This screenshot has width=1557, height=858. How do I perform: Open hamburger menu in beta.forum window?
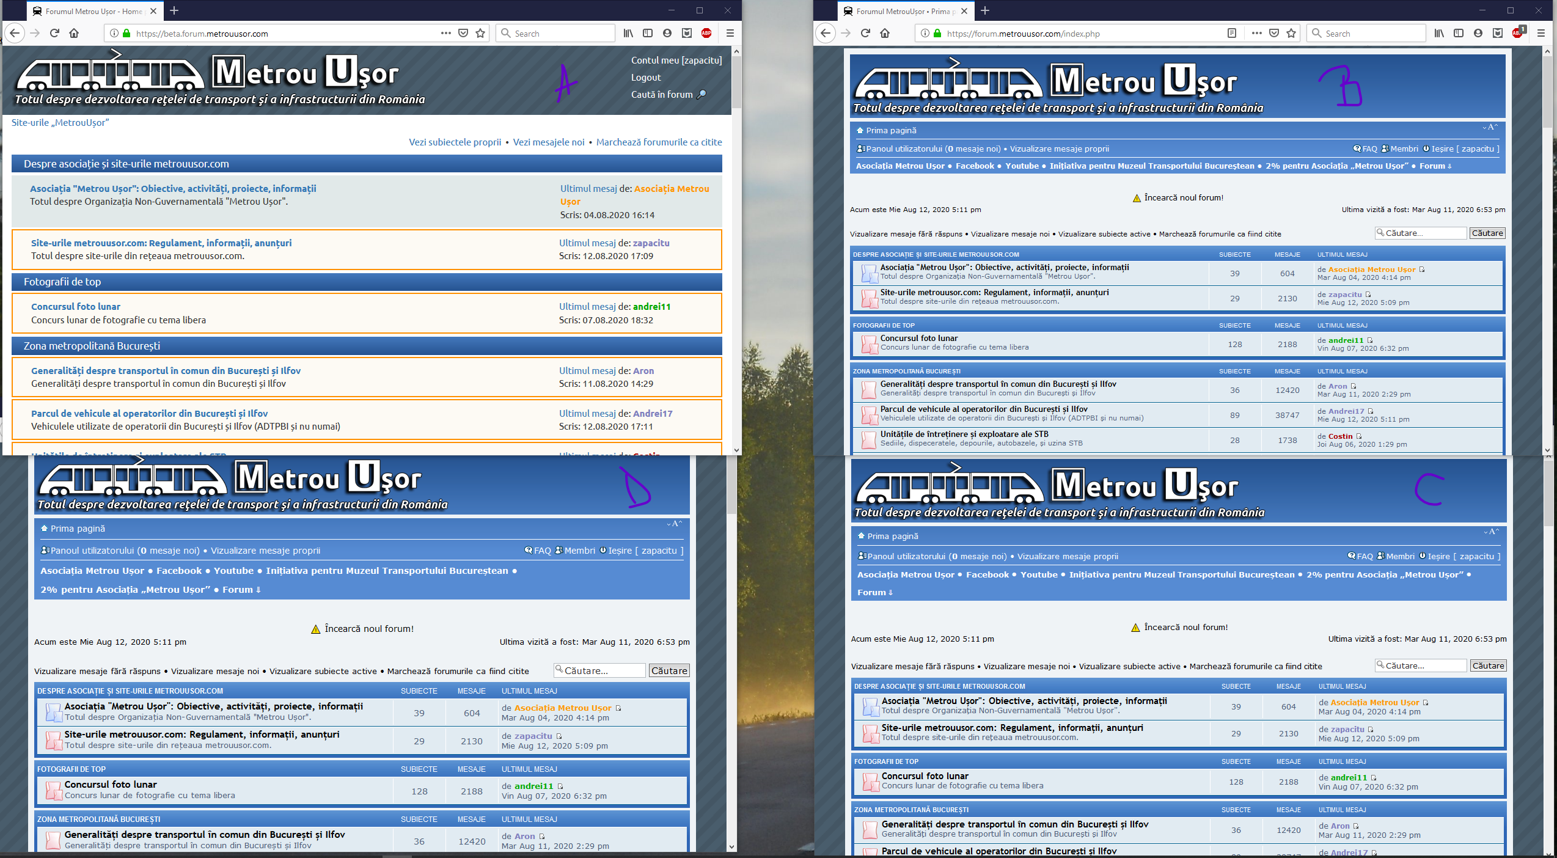(730, 33)
